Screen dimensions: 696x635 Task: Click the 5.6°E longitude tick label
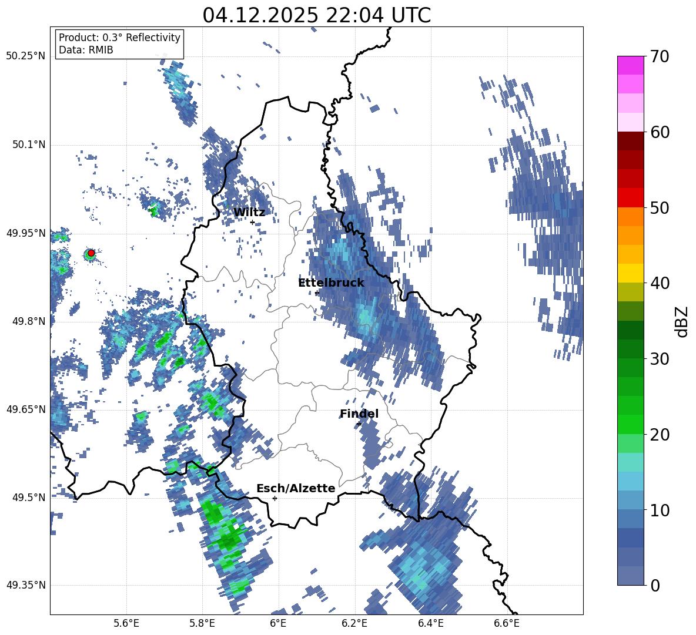126,623
